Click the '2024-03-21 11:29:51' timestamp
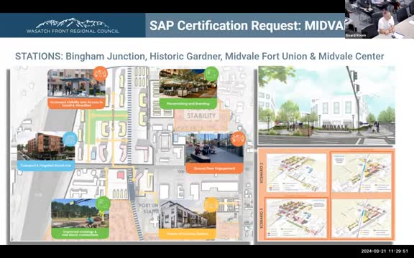 click(x=385, y=252)
